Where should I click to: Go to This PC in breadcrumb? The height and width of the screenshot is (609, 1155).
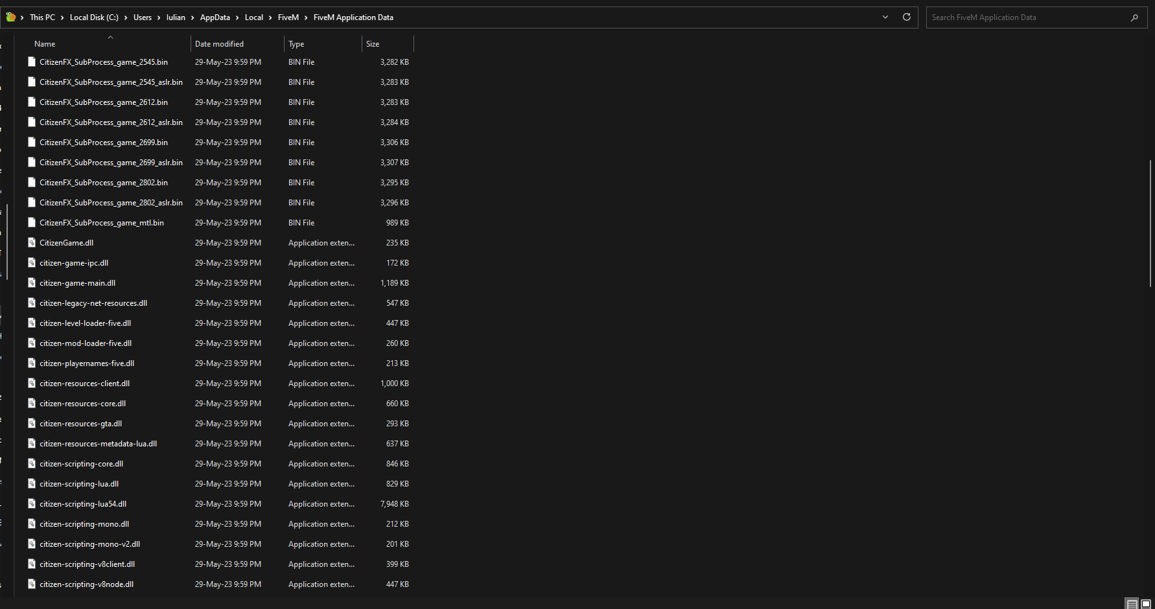coord(42,17)
